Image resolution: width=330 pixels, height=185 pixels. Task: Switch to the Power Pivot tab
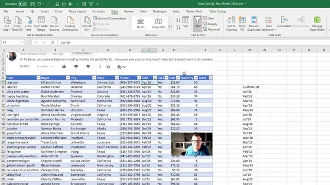194,11
